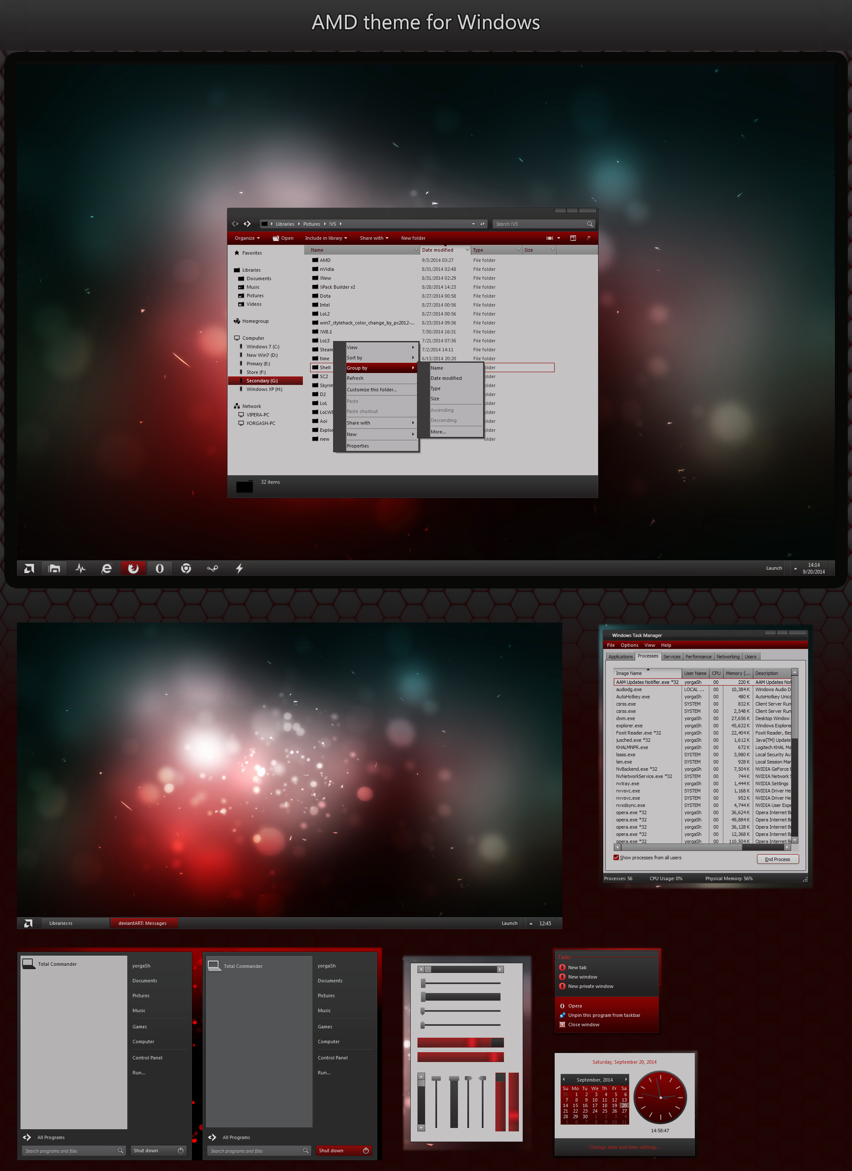
Task: Choose Refresh in the context menu
Action: point(355,378)
